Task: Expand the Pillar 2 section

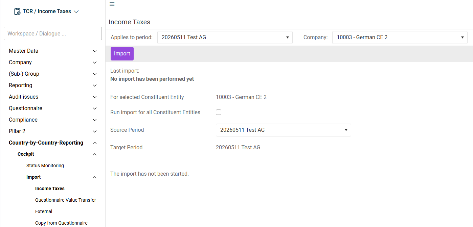Action: [x=53, y=131]
